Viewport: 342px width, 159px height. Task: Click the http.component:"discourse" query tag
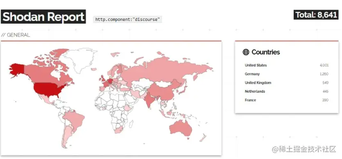[x=128, y=19]
